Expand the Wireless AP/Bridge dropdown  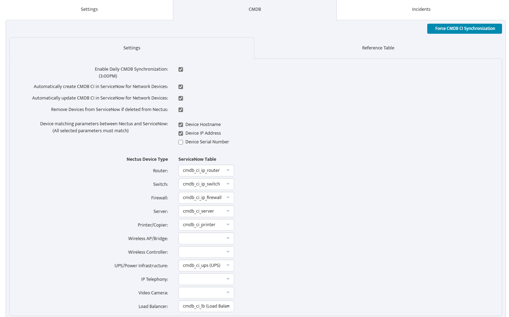[206, 238]
